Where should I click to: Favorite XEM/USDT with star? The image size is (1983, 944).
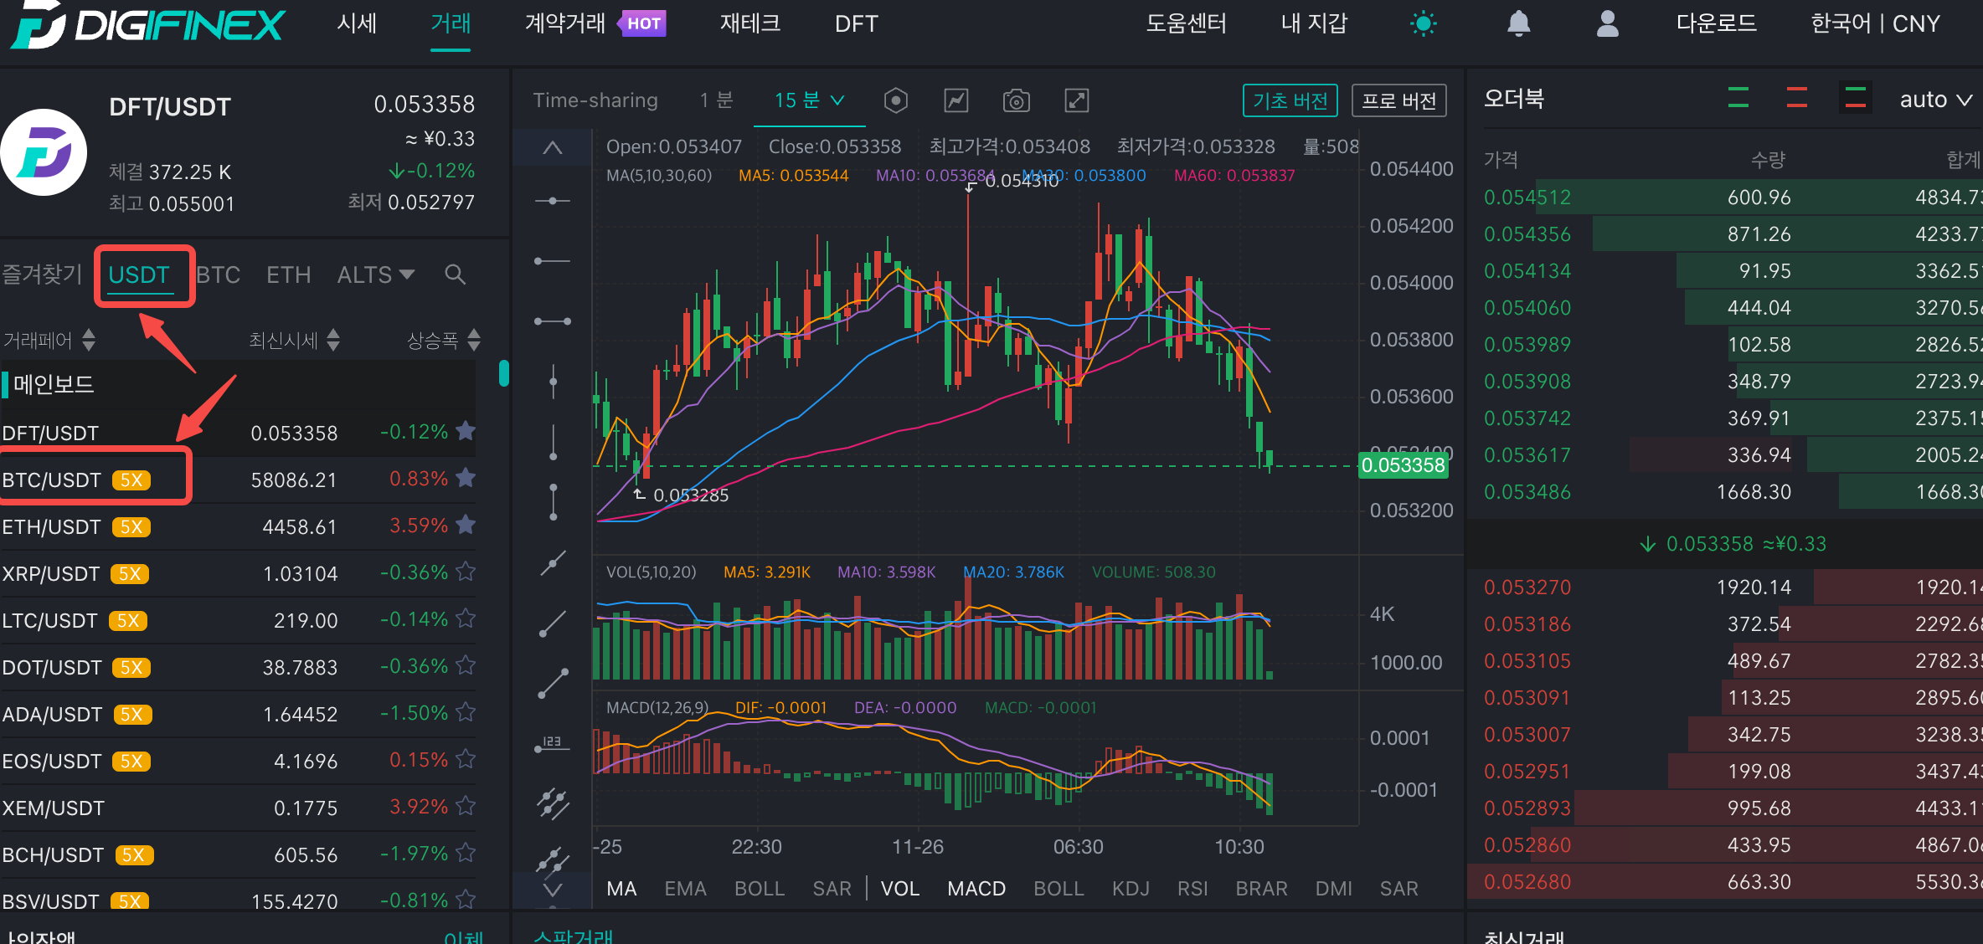[x=466, y=807]
